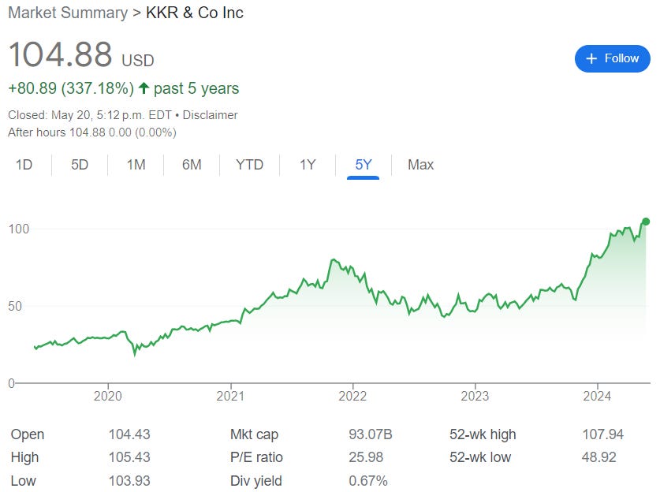Click the 2021 x-axis label
The width and height of the screenshot is (660, 492).
pyautogui.click(x=230, y=396)
